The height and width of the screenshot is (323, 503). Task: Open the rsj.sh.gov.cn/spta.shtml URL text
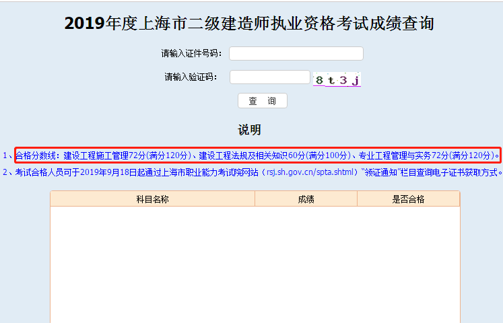(310, 172)
